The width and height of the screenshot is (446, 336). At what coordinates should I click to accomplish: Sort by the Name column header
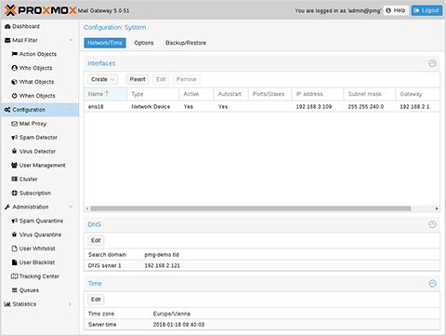click(105, 94)
